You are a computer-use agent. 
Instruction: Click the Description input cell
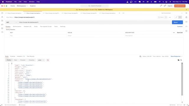tap(154, 36)
